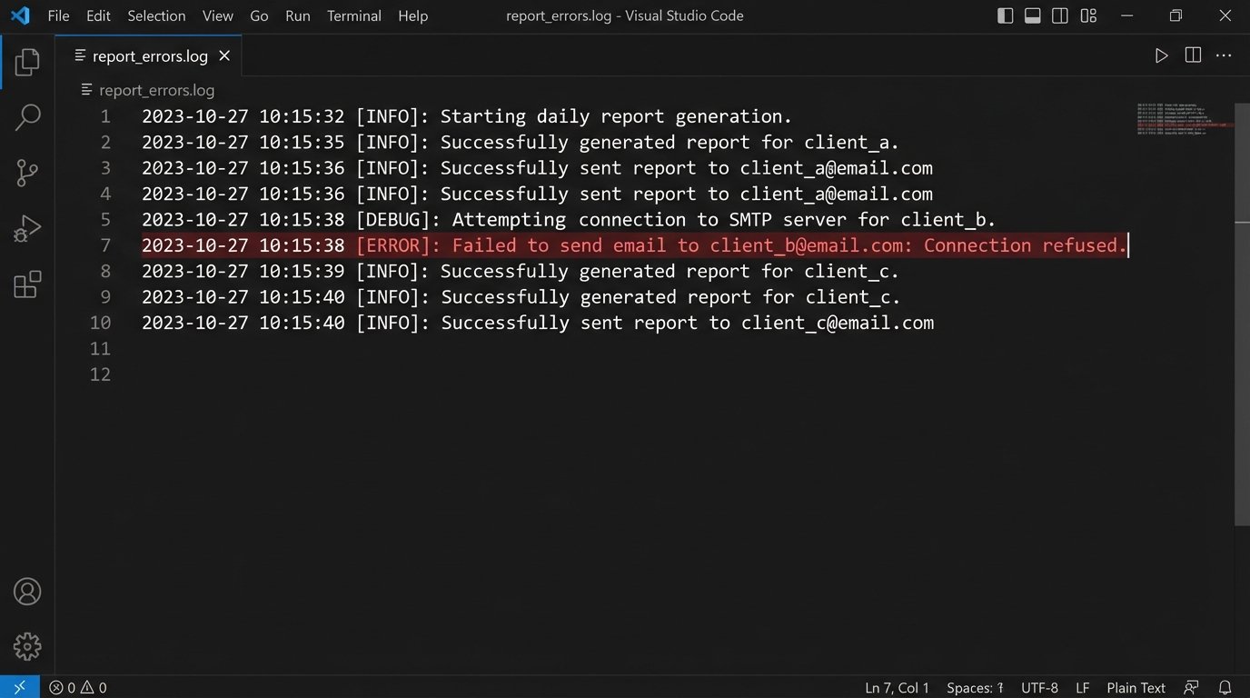Expand the report_errors.log breadcrumb

pos(156,90)
